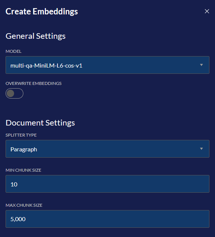Toggle the Overwrite Embeddings switch

(14, 93)
